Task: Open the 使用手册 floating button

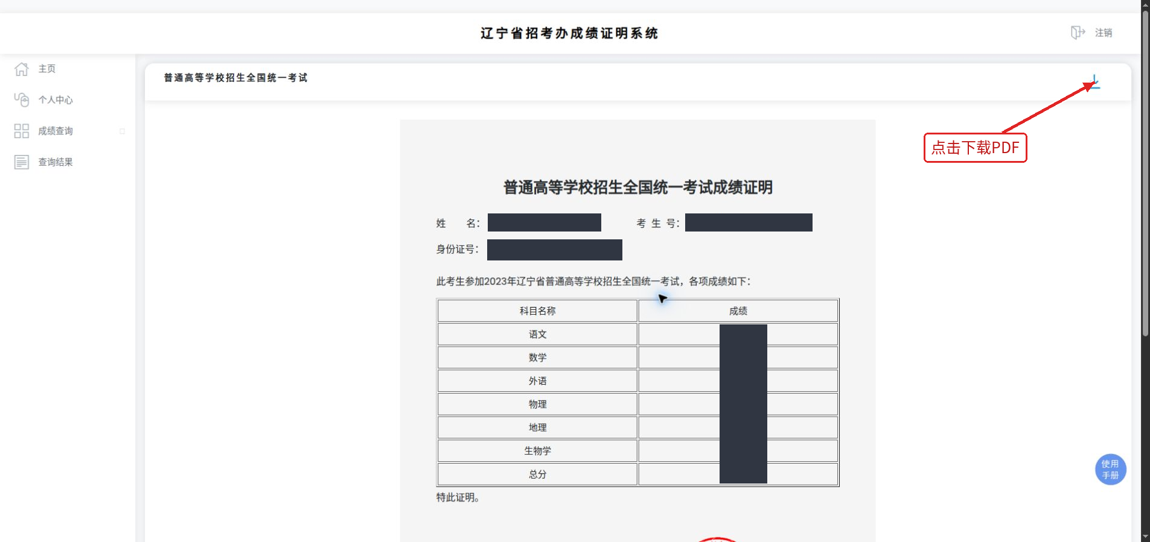Action: click(1110, 469)
